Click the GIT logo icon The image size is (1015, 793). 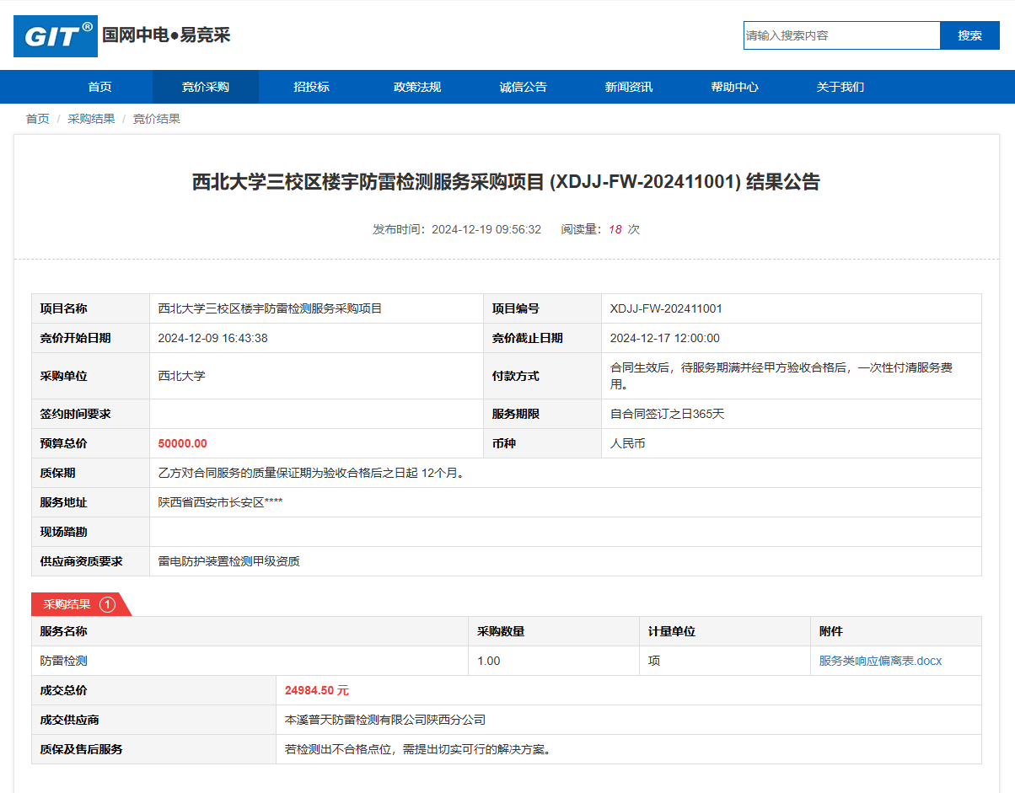(56, 36)
